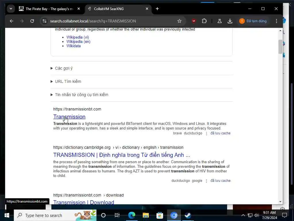This screenshot has height=221, width=294.
Task: Click the taskbar 'Type here to search' box
Action: click(x=55, y=215)
